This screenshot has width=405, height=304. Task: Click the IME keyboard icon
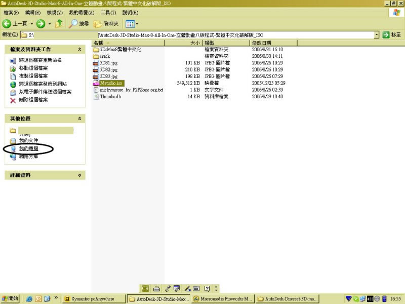pos(156,288)
